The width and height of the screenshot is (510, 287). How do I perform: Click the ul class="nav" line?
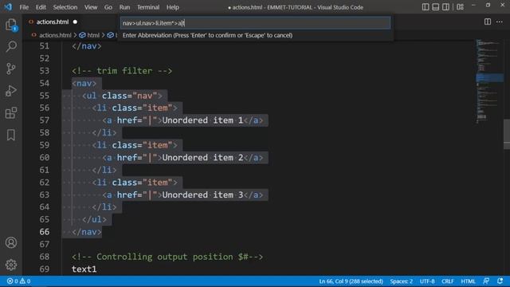122,96
